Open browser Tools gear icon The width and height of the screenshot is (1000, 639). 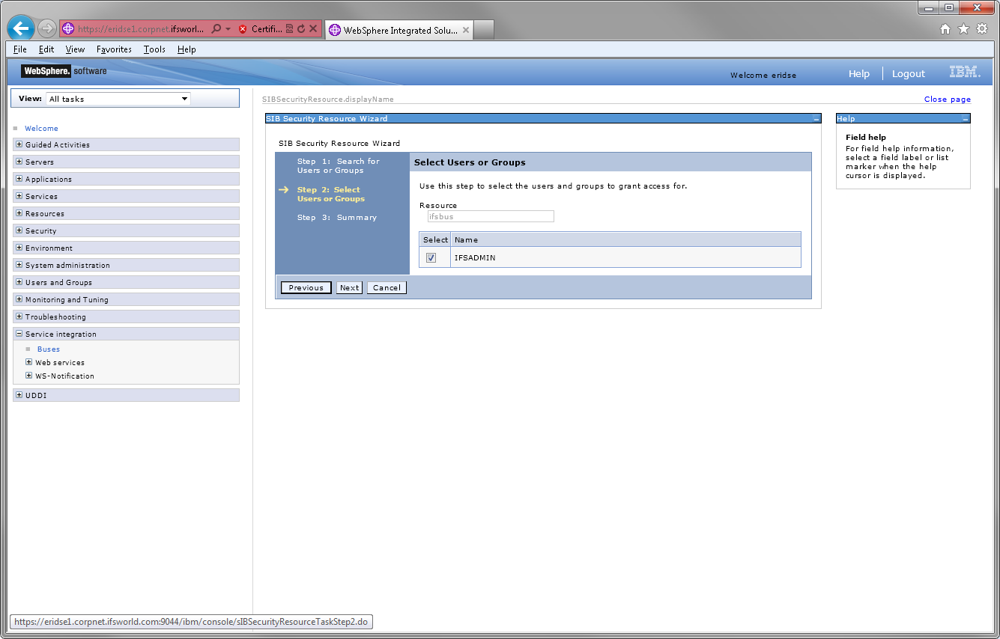981,29
